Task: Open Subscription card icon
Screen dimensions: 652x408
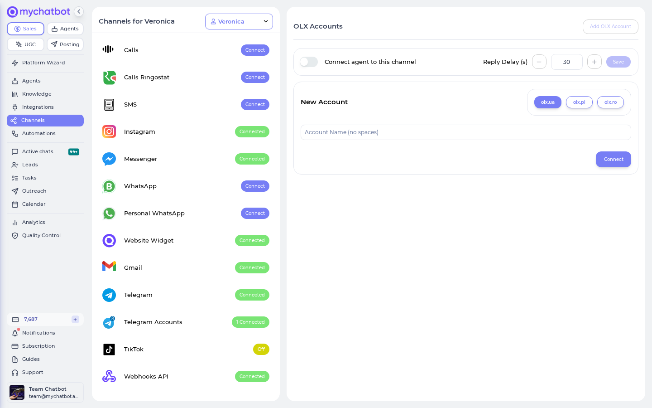Action: [15, 346]
